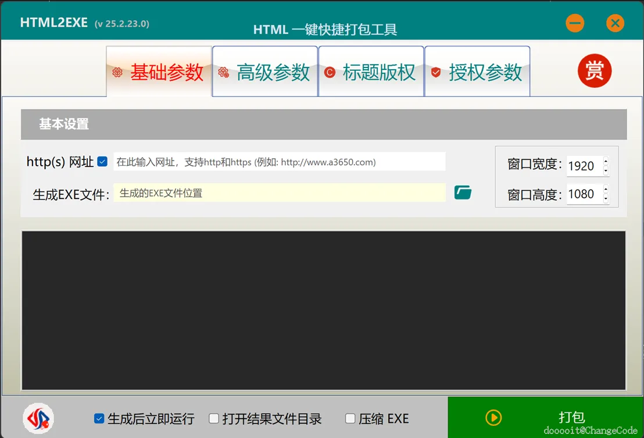
Task: Click the © icon on 标题版权 tab
Action: tap(329, 71)
